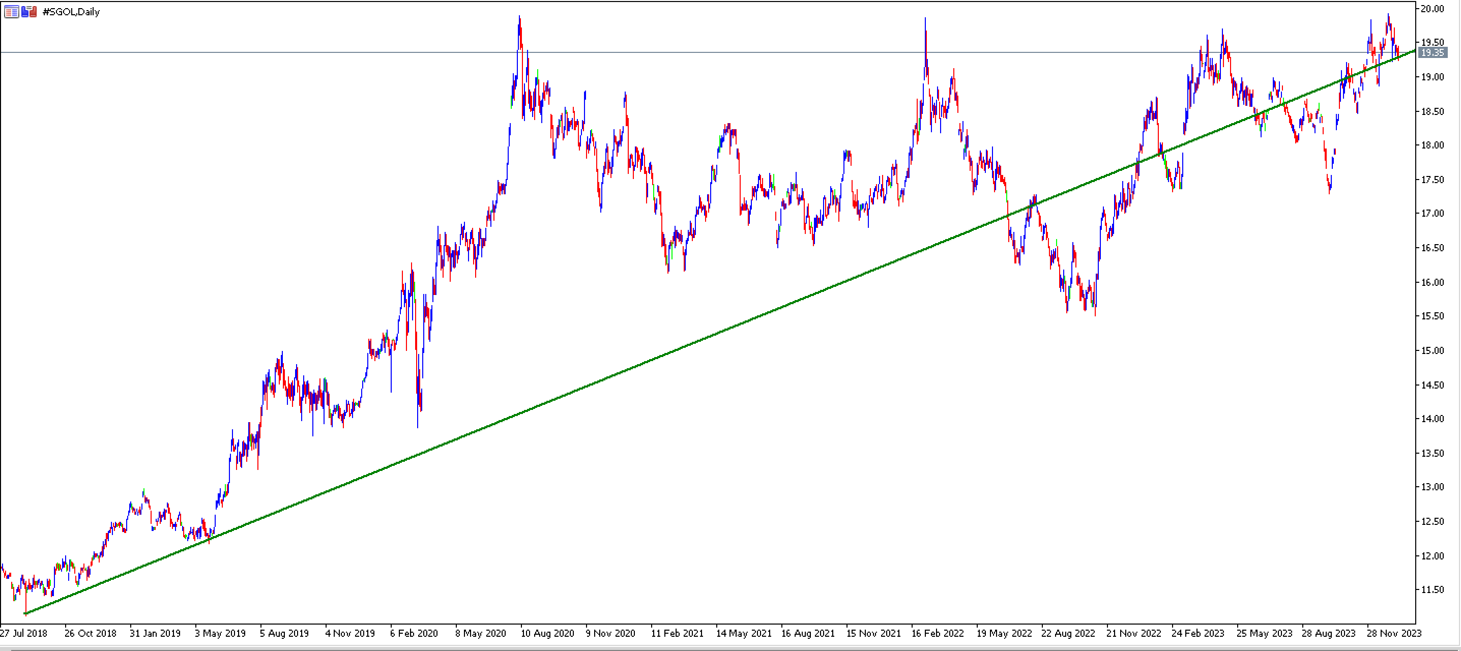The width and height of the screenshot is (1461, 651).
Task: Click the 6 Feb 2020 date label
Action: pos(414,633)
